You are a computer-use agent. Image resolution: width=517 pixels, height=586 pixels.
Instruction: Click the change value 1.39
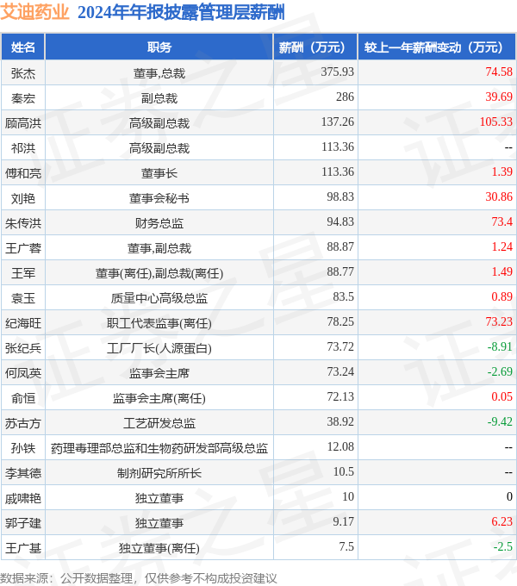501,171
